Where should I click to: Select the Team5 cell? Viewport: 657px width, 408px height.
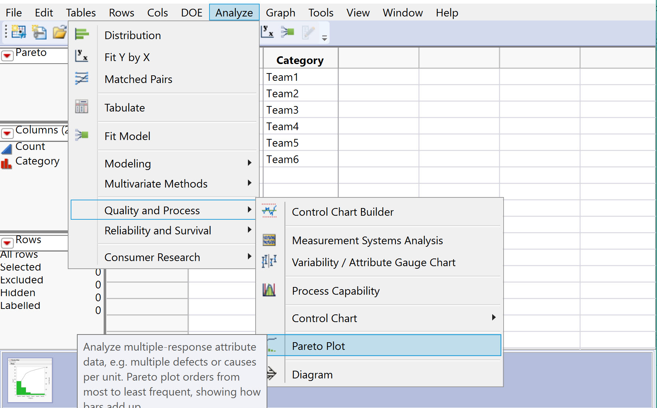click(x=300, y=143)
